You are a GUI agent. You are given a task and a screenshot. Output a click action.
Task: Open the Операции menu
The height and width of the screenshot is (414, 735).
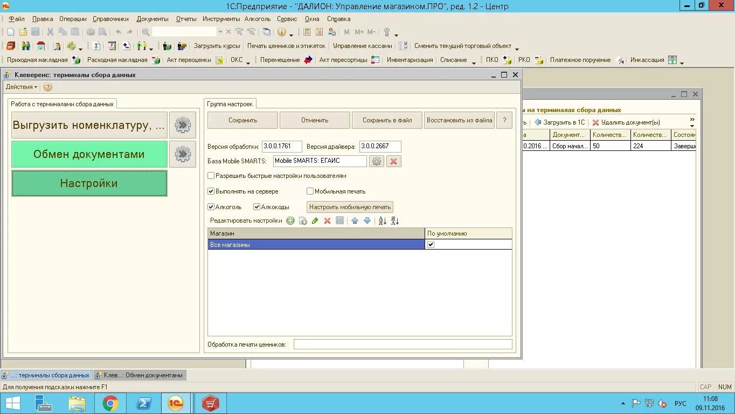(x=73, y=19)
